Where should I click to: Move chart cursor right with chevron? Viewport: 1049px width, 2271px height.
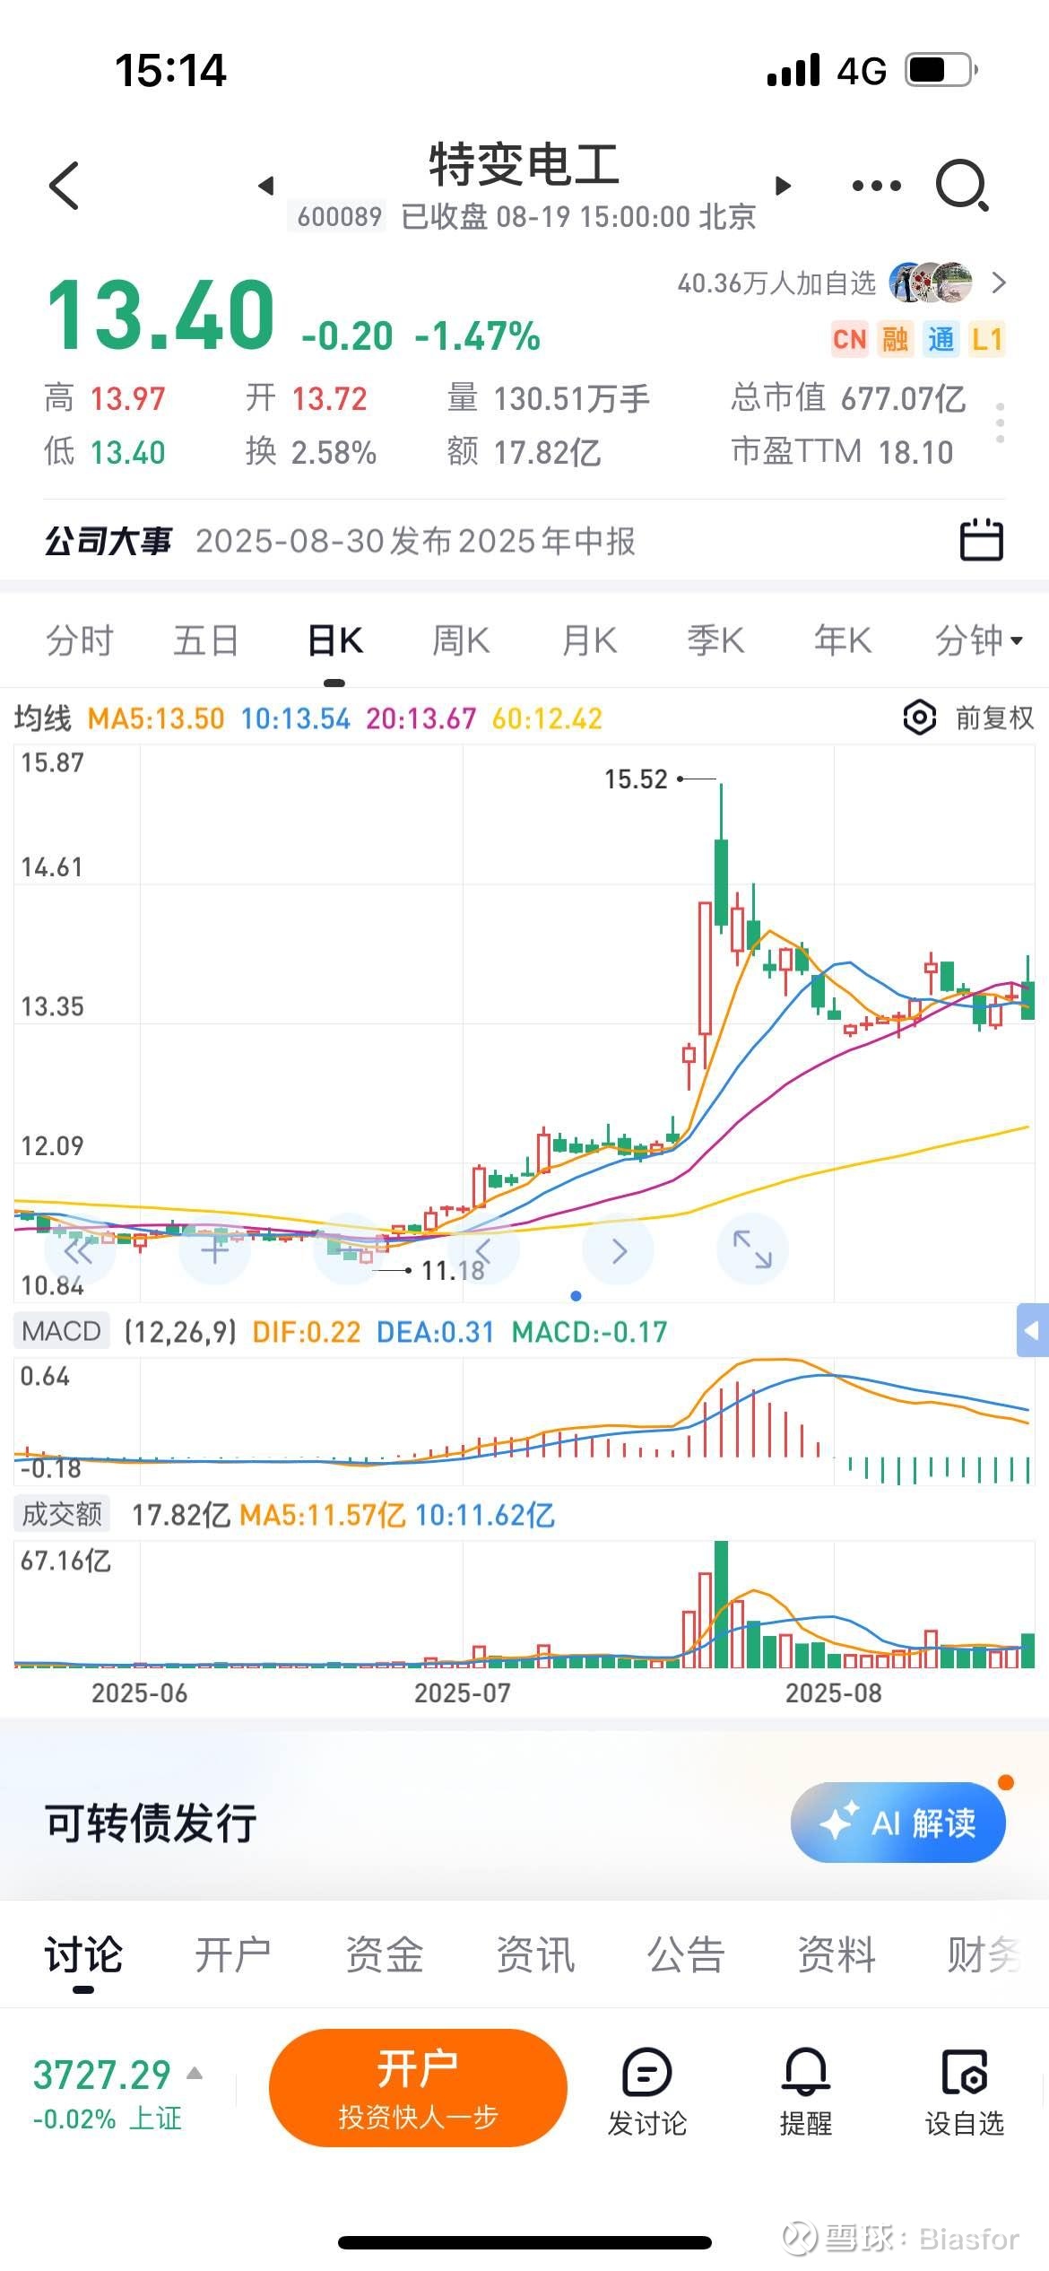click(619, 1250)
